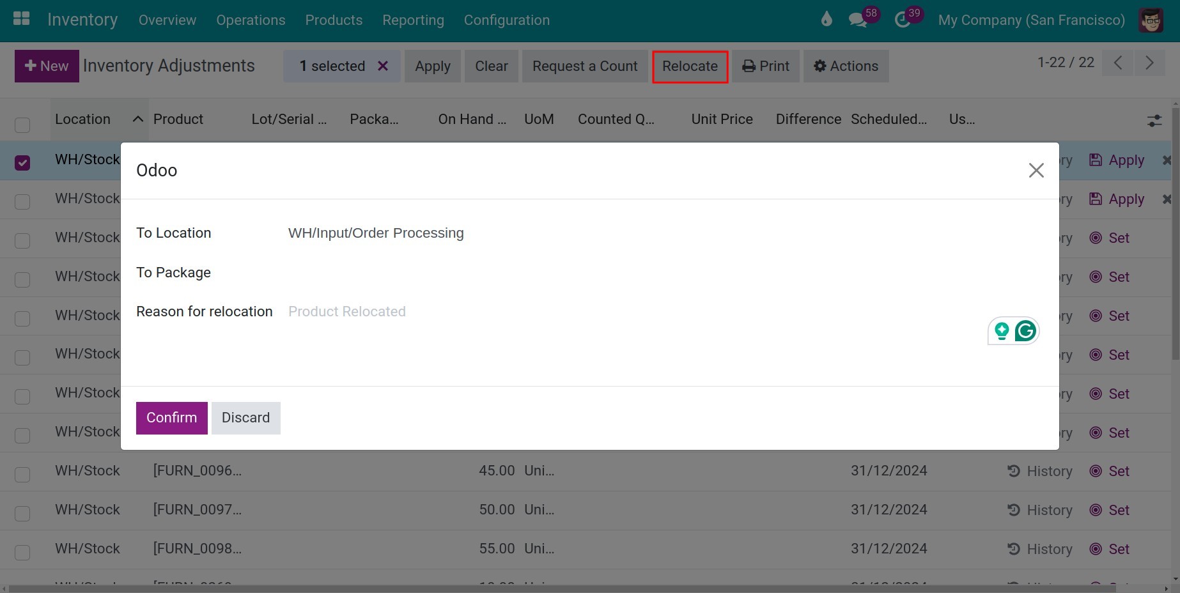
Task: Open the Reporting menu
Action: (x=413, y=20)
